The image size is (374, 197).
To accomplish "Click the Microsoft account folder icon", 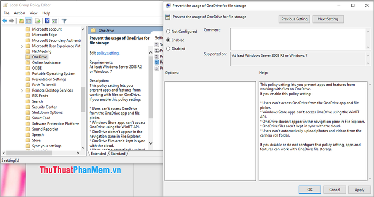I will coord(28,29).
